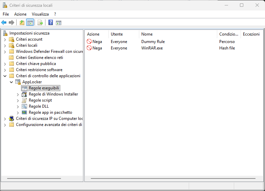The height and width of the screenshot is (191, 265).
Task: Click the Criteri chiave pubblica folder icon
Action: 12,64
